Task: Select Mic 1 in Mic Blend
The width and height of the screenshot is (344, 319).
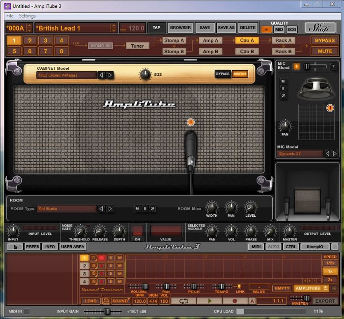Action: tap(296, 66)
